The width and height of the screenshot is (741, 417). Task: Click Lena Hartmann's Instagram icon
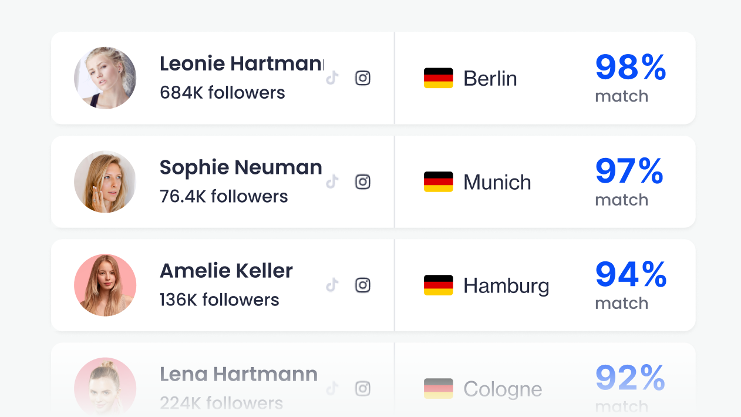pyautogui.click(x=363, y=389)
